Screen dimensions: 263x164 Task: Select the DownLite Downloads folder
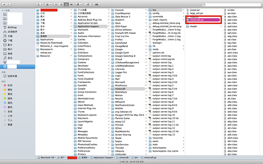51,43
